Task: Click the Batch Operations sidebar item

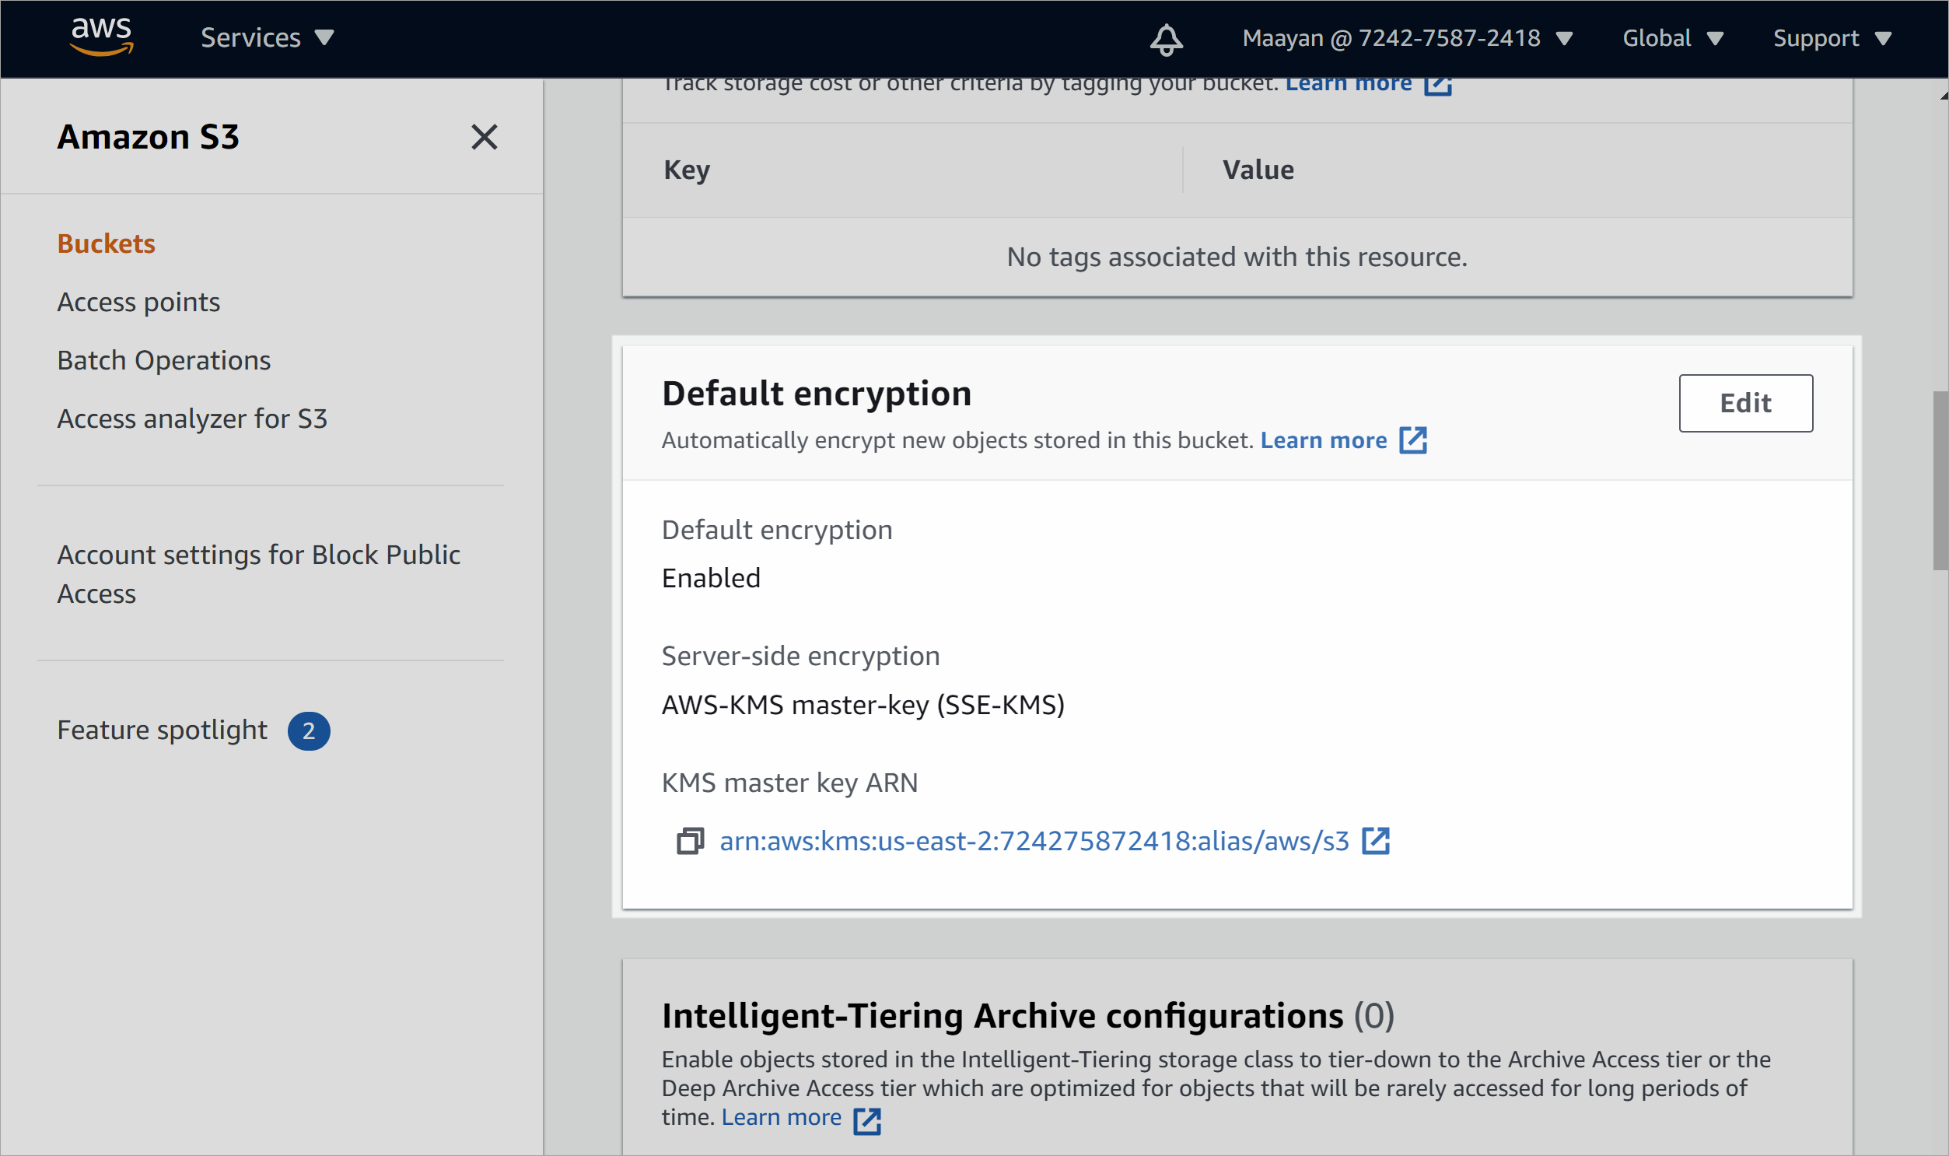Action: coord(163,359)
